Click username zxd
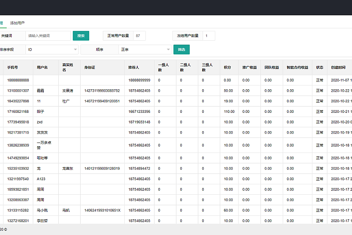This screenshot has height=235, width=352. 40,122
